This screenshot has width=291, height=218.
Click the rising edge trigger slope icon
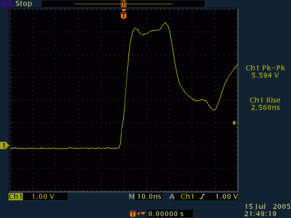pos(202,196)
